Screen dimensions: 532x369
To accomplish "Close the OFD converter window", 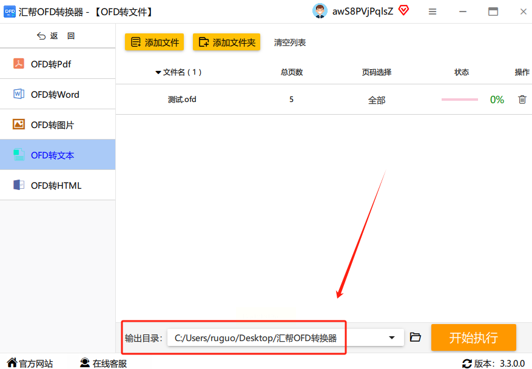I will (x=523, y=12).
